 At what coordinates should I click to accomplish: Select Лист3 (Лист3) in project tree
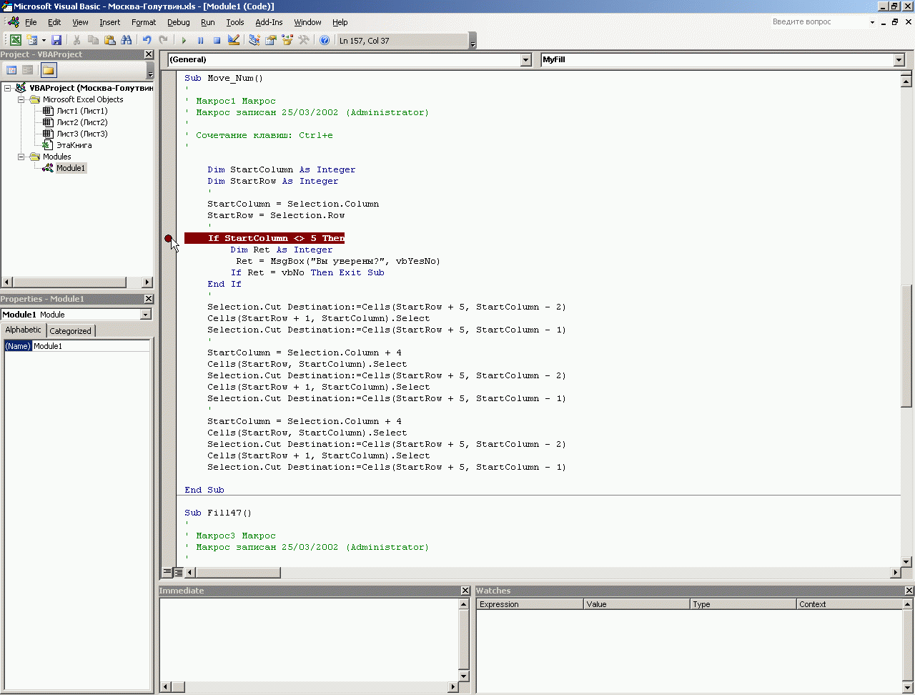81,134
